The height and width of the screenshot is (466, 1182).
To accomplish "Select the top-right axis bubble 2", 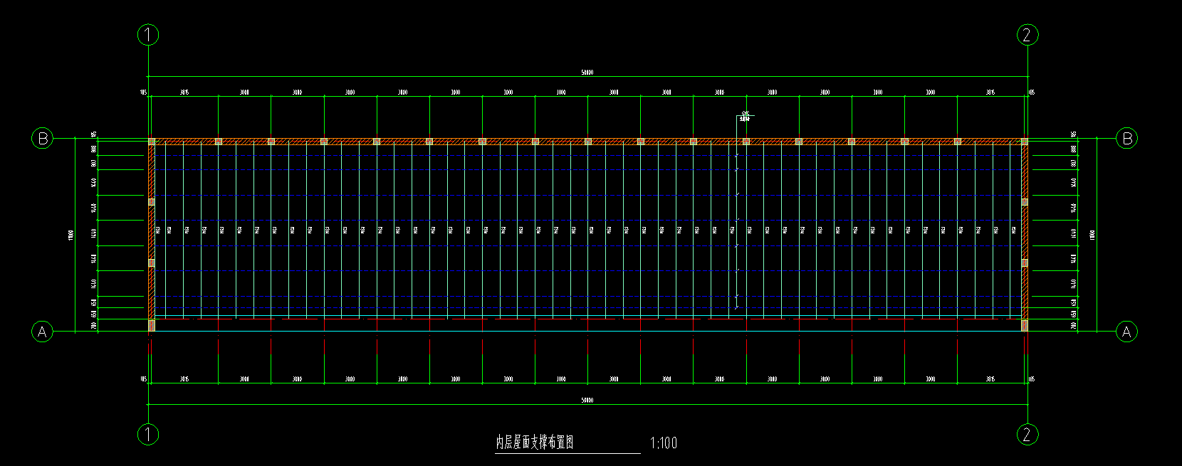I will (1027, 35).
